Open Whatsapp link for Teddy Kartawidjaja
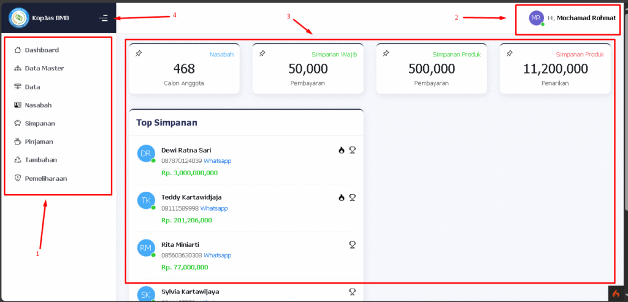 coord(213,208)
